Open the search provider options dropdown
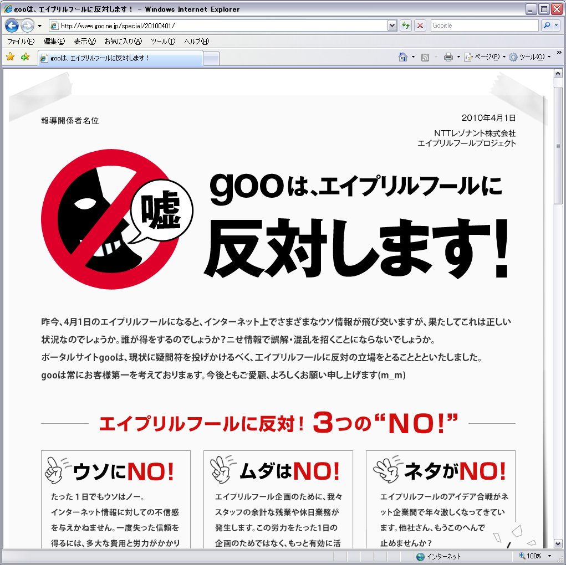This screenshot has height=565, width=566. tap(556, 25)
